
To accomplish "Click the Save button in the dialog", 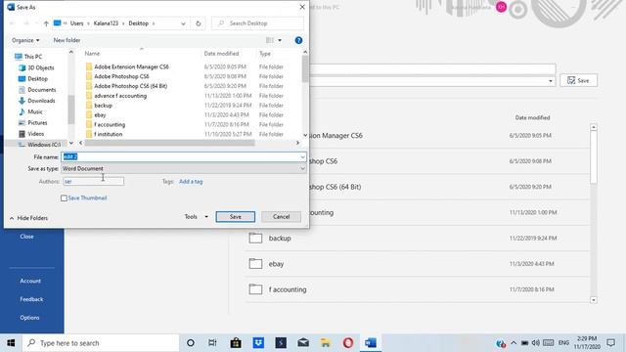I will (x=235, y=217).
